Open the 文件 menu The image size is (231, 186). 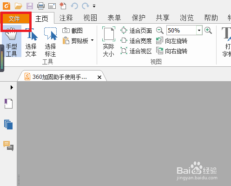(x=15, y=19)
